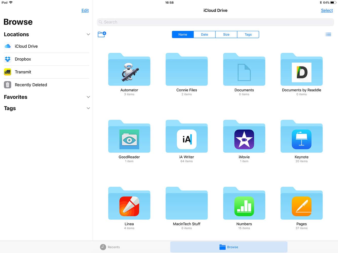Image resolution: width=338 pixels, height=253 pixels.
Task: Click the Locations heading
Action: coord(16,34)
